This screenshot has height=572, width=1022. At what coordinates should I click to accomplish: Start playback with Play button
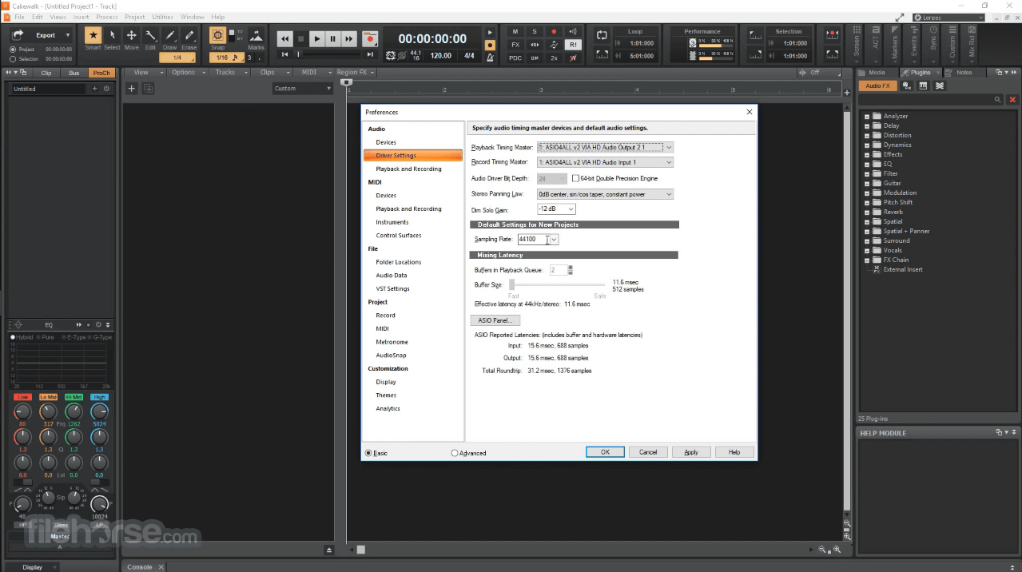317,38
